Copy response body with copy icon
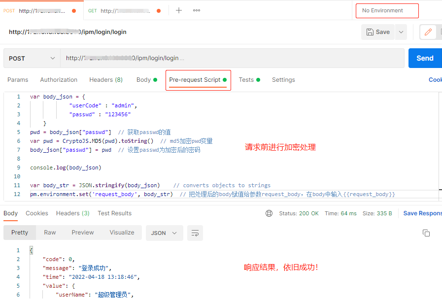Image resolution: width=442 pixels, height=301 pixels. [426, 233]
